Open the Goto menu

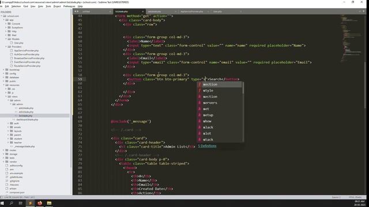coord(40,6)
